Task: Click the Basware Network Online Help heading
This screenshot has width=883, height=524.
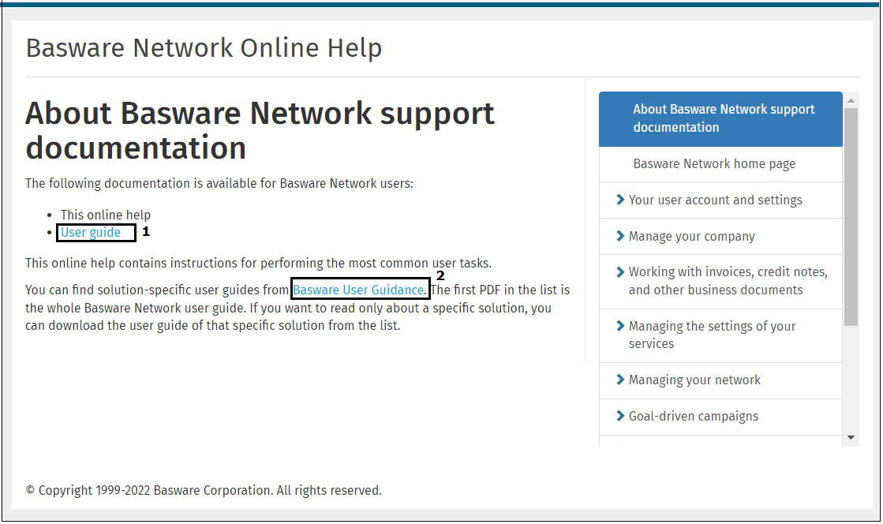Action: tap(204, 48)
